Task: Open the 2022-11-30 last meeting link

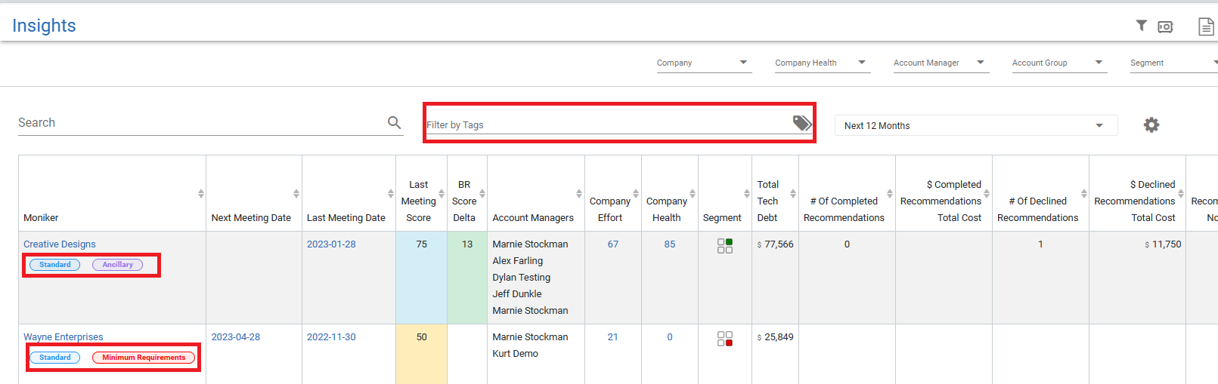Action: (331, 337)
